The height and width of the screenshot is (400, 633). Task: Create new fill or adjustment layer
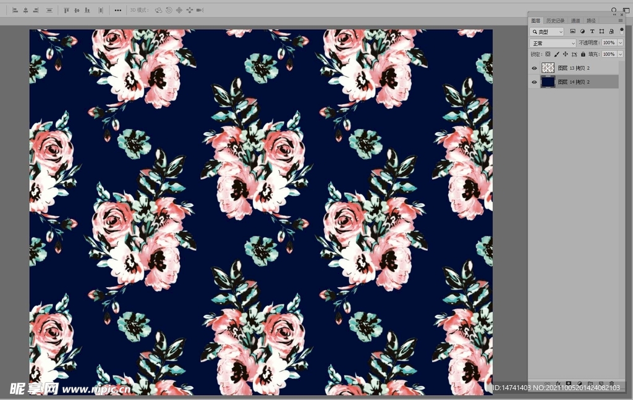(x=580, y=383)
